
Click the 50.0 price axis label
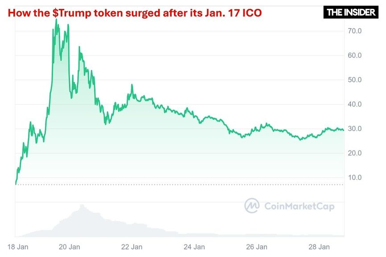click(355, 80)
